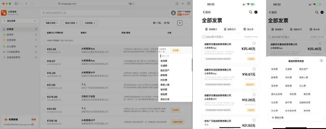Click the 日杂费 tag in ¥34.90 row
Viewport: 326px width, 129px height.
point(175,110)
